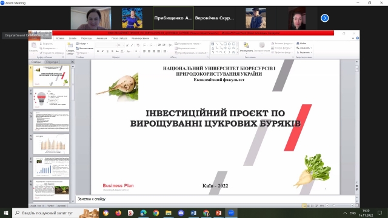Switch to the Переходы ribbon tab

86,38
